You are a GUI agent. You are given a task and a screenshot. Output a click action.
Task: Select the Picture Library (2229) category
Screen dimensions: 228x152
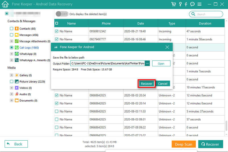click(32, 82)
